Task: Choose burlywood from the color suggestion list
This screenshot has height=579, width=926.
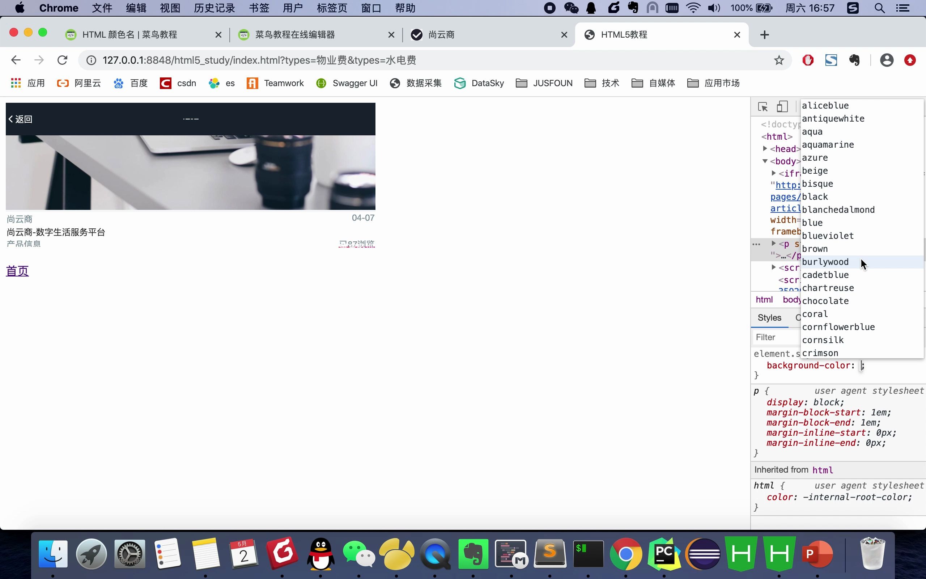Action: click(825, 262)
